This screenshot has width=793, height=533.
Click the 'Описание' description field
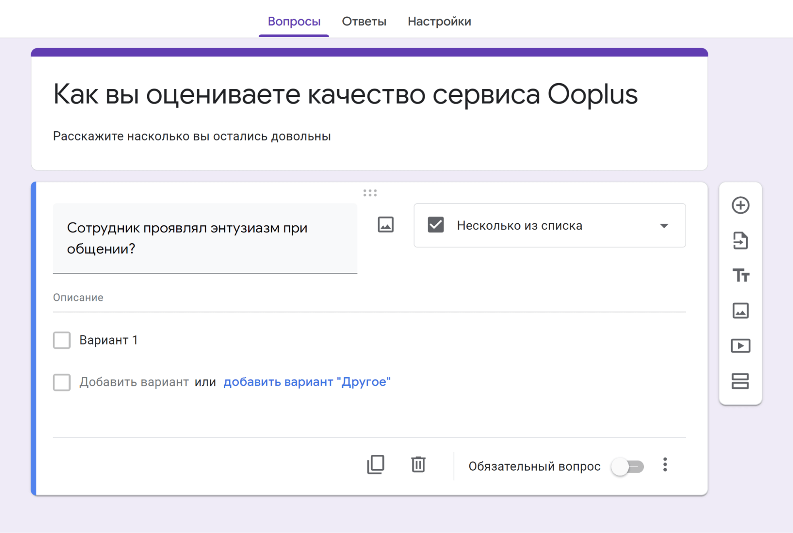tap(369, 298)
